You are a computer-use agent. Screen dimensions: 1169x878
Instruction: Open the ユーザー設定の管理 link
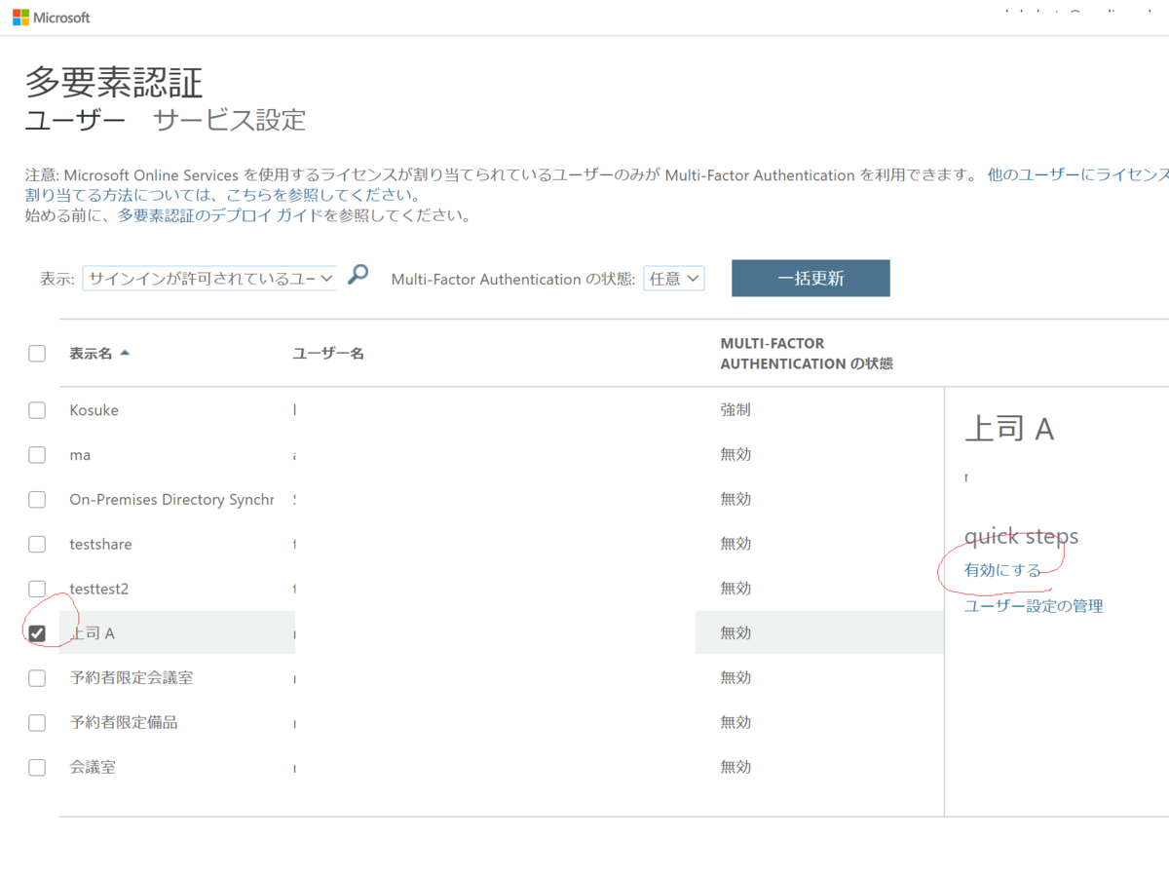click(x=1033, y=605)
